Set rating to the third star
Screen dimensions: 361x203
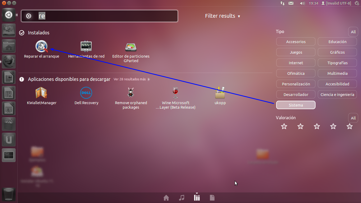click(x=317, y=126)
